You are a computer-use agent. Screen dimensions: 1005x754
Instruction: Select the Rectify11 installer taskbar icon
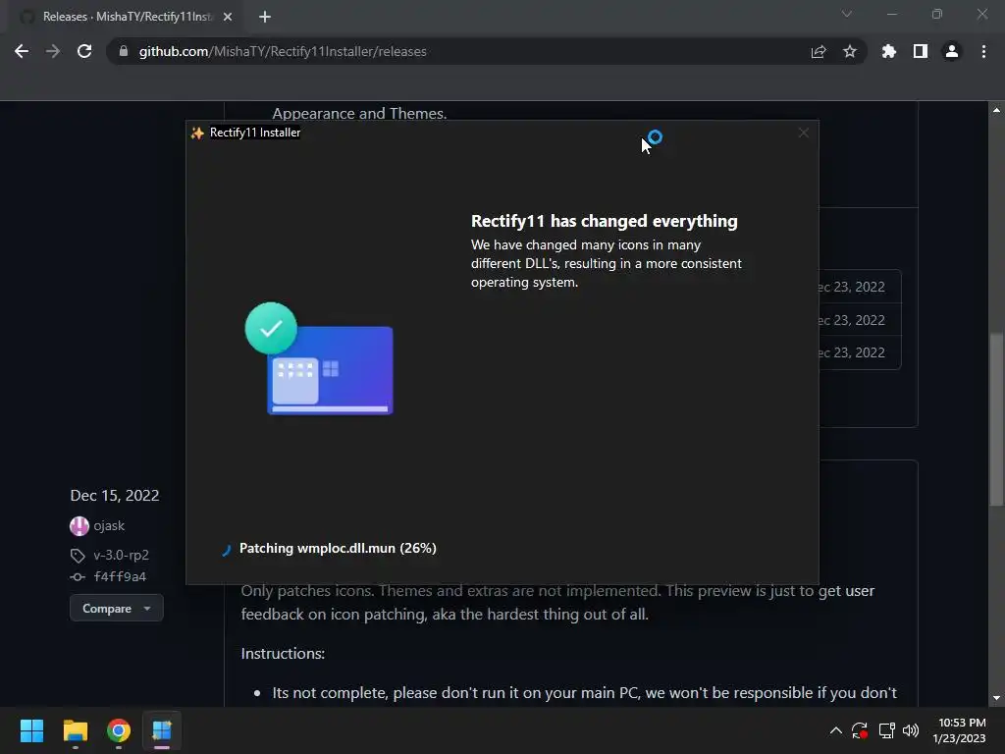point(162,730)
